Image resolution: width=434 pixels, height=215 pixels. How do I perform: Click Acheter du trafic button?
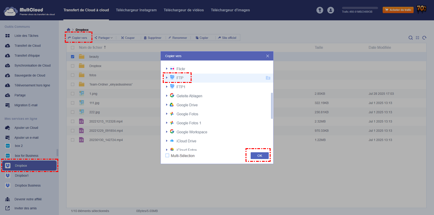click(x=398, y=10)
